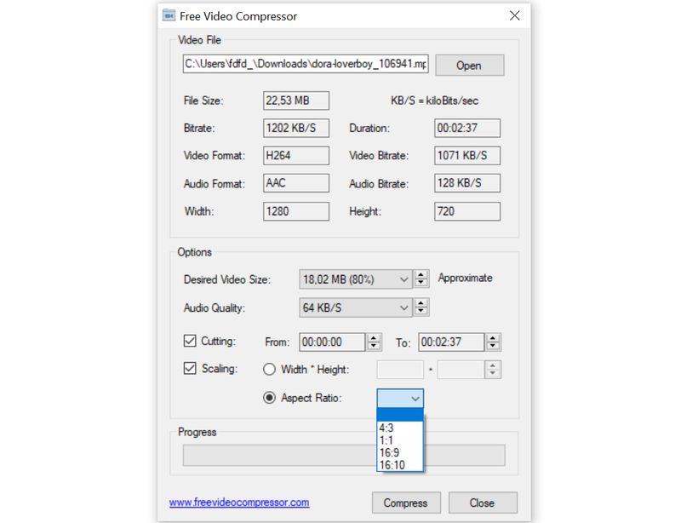The image size is (681, 523).
Task: Choose 4:3 aspect ratio
Action: click(x=400, y=428)
